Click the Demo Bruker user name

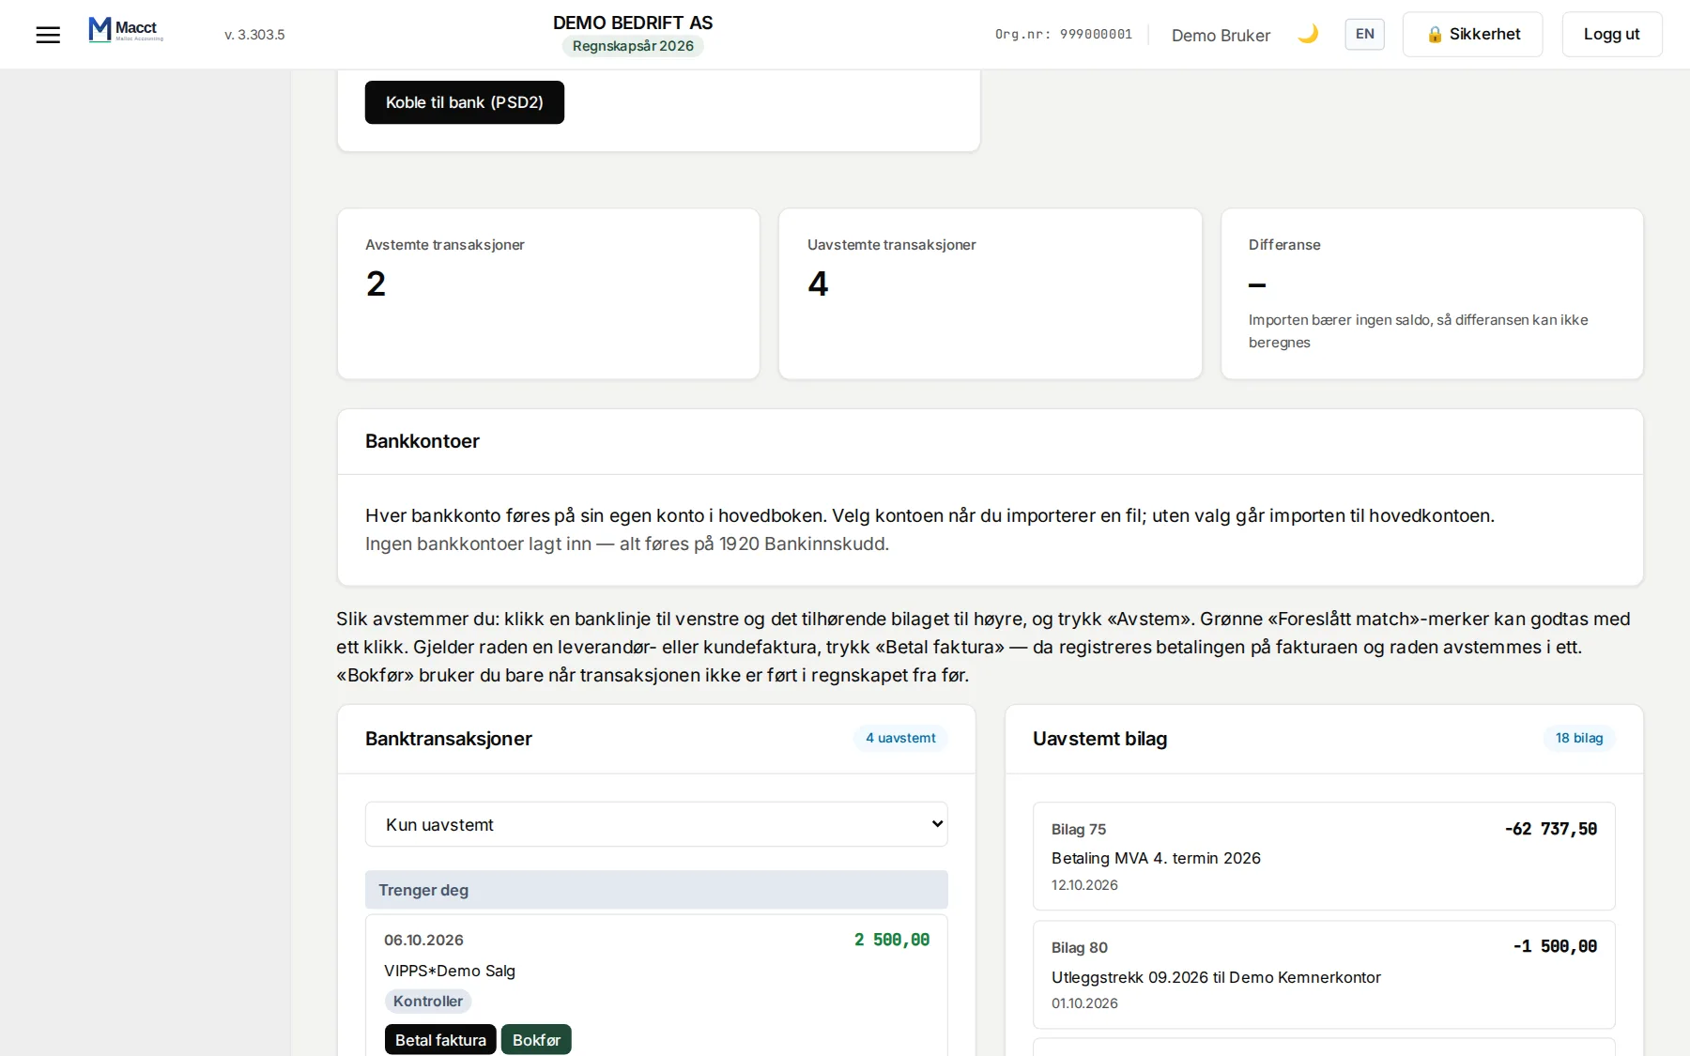[1221, 35]
